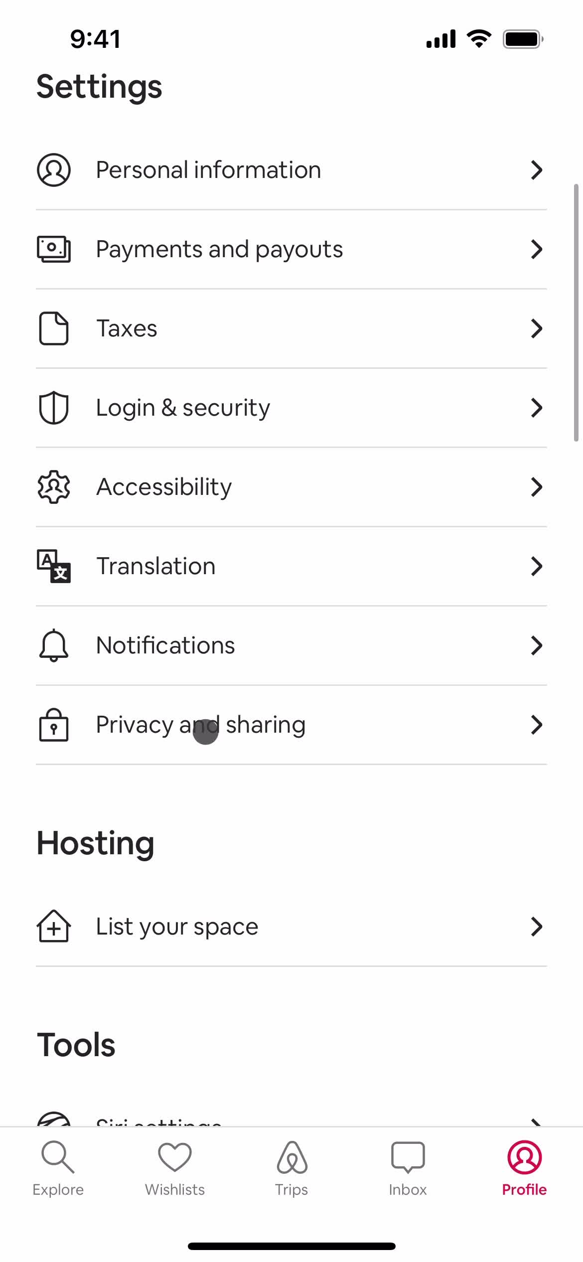Tap the Accessibility gear icon
The image size is (583, 1262).
(x=54, y=487)
